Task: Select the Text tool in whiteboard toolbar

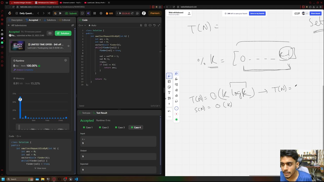Action: (169, 93)
